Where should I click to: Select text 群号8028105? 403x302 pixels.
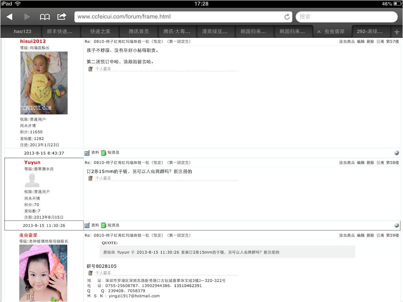[102, 266]
